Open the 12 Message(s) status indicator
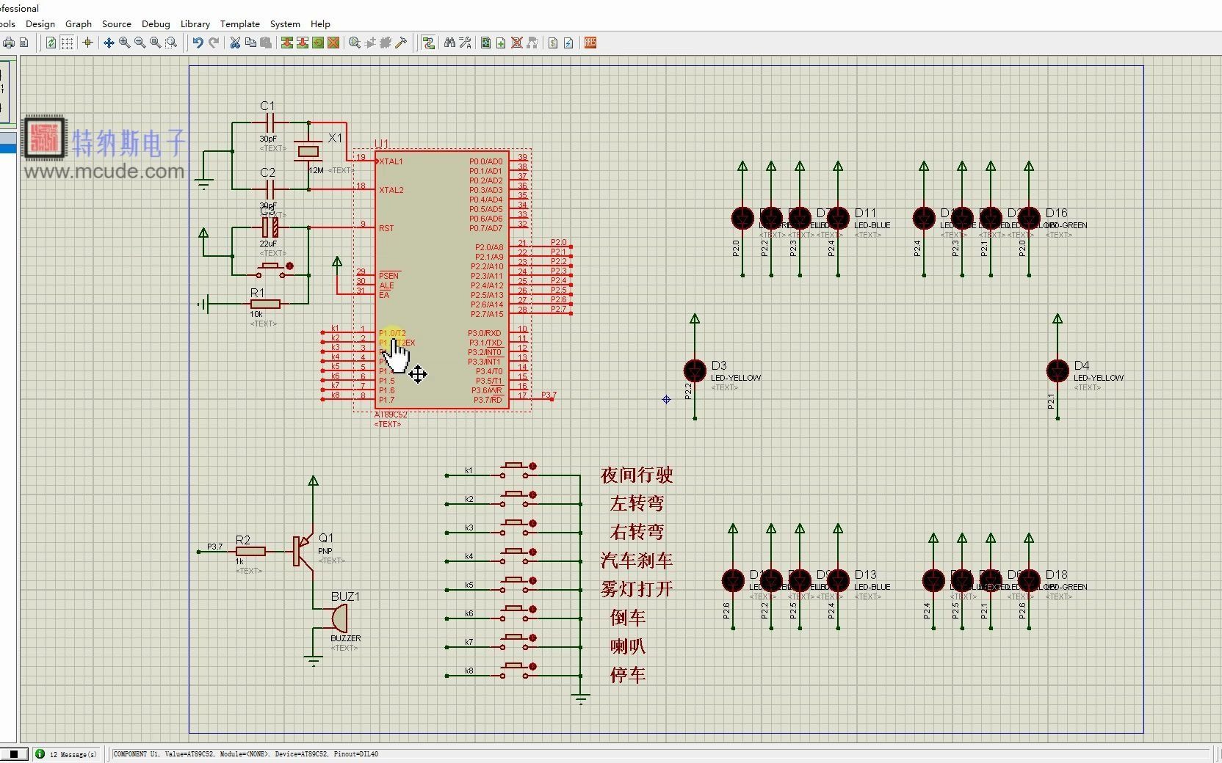The height and width of the screenshot is (763, 1222). click(67, 753)
